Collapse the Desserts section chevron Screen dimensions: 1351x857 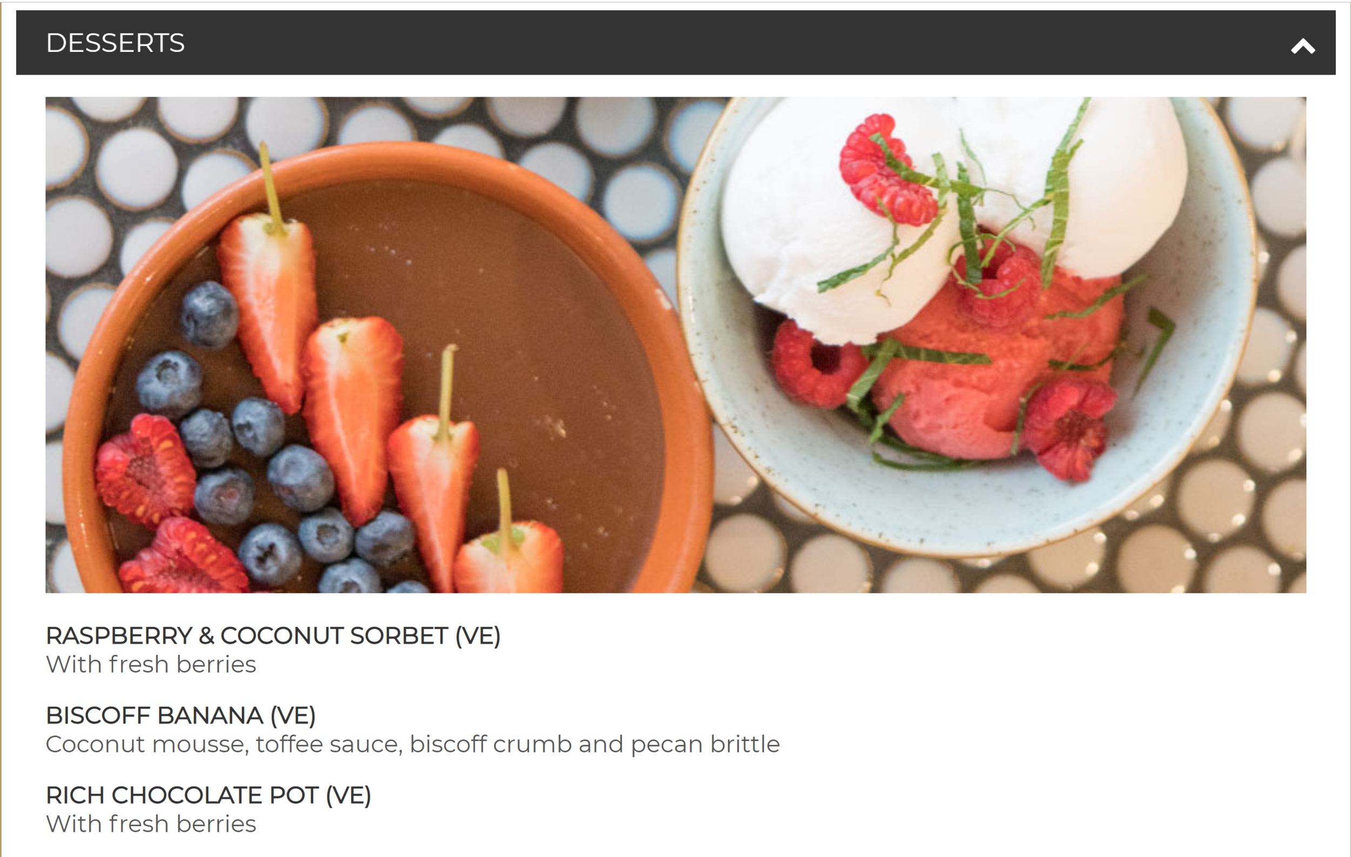[1303, 46]
